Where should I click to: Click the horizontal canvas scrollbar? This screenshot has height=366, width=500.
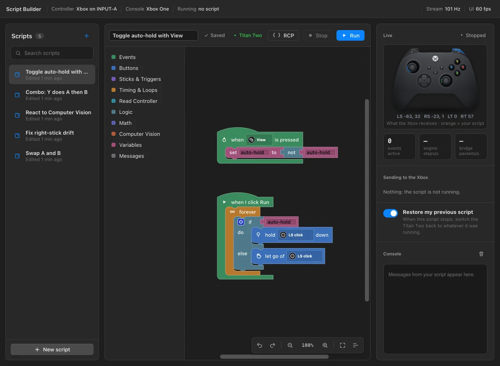coord(274,357)
